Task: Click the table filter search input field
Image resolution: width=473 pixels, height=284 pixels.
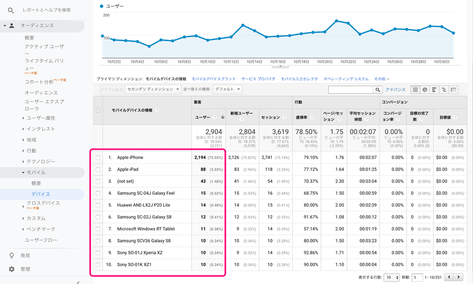Action: click(x=351, y=90)
